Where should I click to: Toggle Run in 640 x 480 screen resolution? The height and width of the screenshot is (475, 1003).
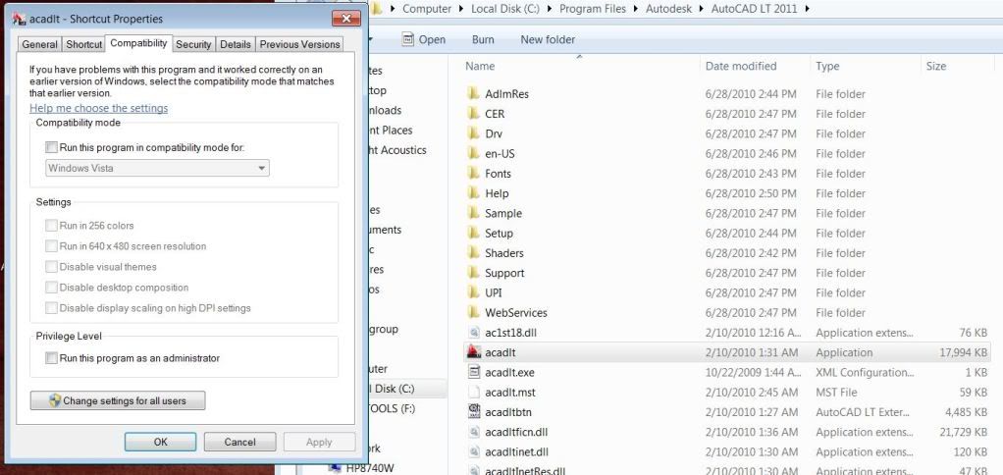(x=51, y=246)
